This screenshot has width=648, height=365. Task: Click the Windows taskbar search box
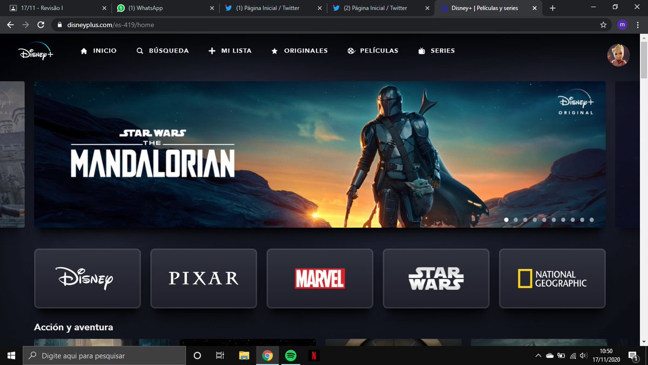[104, 355]
